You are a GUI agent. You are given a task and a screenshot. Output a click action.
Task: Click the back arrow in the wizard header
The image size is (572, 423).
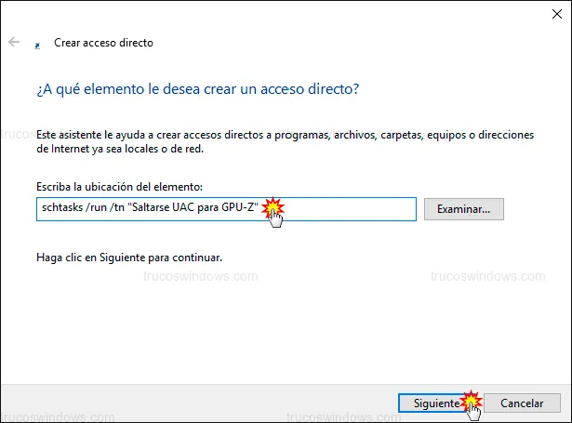(14, 43)
